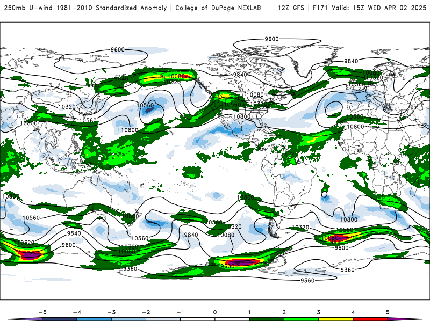Click the "12Z GFS" model run text
430x322 pixels.
pos(291,8)
